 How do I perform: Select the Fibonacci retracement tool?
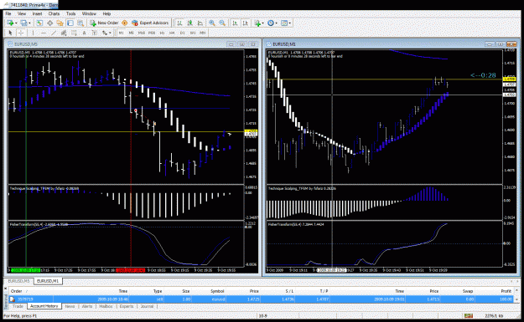coord(74,33)
